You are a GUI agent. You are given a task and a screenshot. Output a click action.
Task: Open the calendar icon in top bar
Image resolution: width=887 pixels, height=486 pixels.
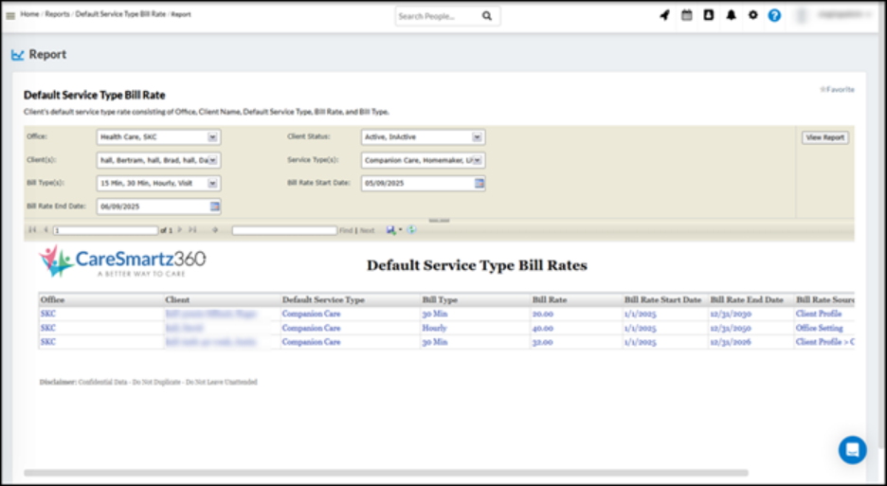tap(687, 16)
